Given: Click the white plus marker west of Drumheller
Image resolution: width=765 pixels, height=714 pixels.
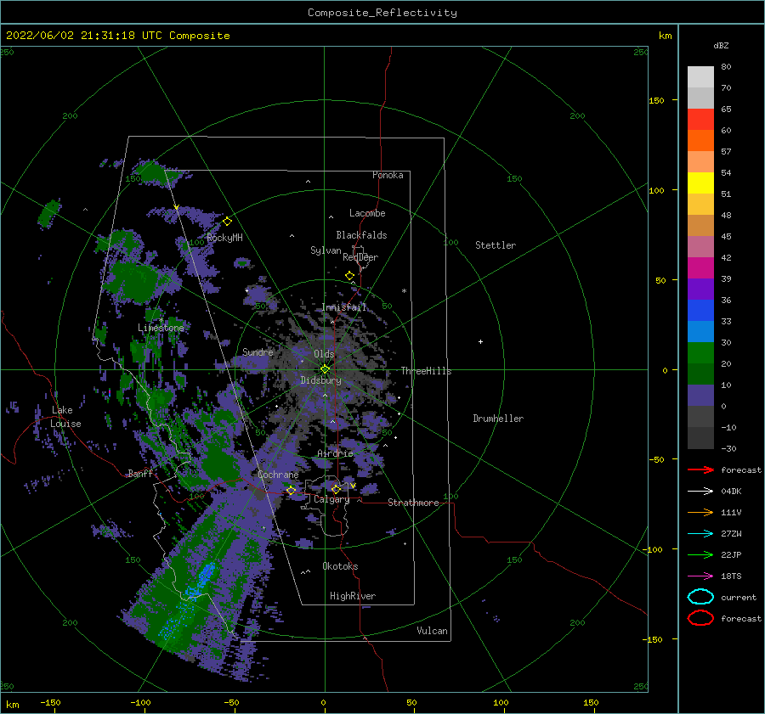Looking at the screenshot, I should [480, 341].
